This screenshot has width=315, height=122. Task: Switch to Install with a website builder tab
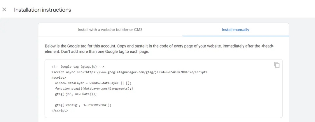[x=110, y=30]
